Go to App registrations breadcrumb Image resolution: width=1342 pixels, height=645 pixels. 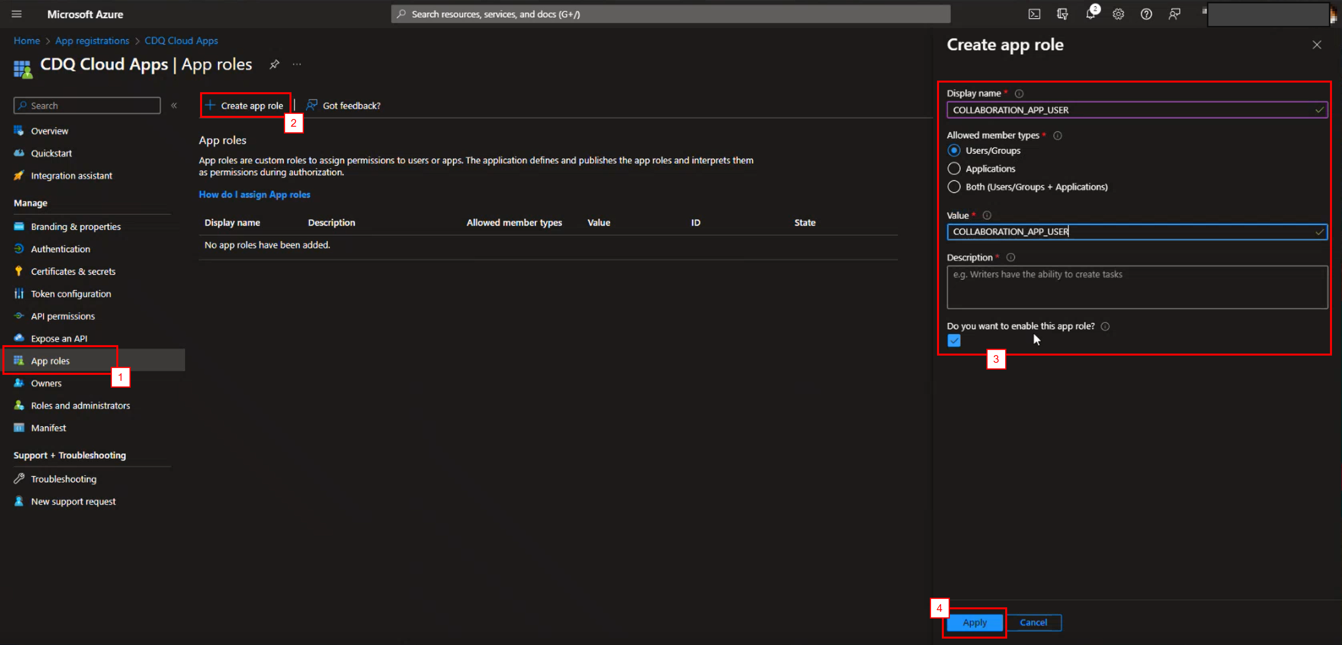click(x=92, y=41)
